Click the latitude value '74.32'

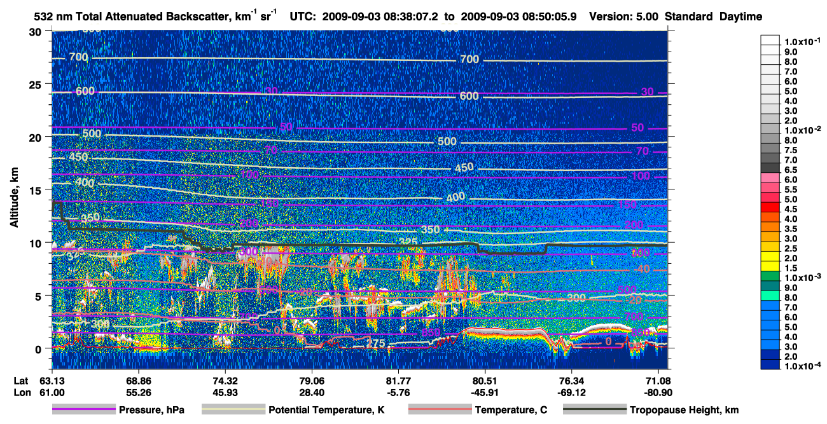(225, 381)
